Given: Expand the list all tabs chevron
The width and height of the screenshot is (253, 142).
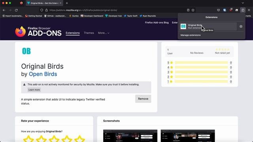Looking at the screenshot, I should click(243, 3).
